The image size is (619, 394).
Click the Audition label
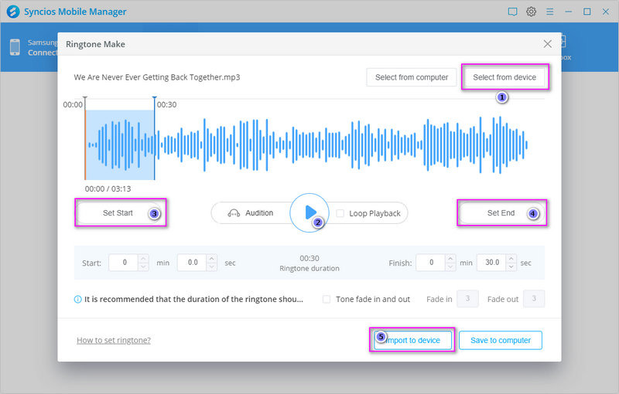coord(259,213)
